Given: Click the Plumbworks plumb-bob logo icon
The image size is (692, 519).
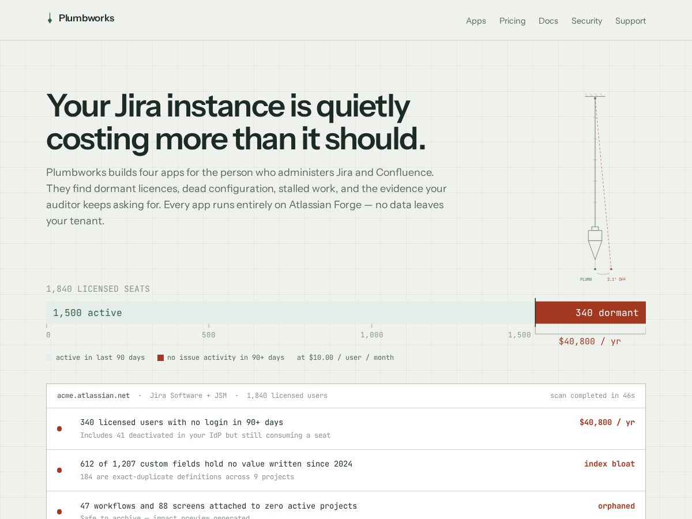Looking at the screenshot, I should click(50, 18).
